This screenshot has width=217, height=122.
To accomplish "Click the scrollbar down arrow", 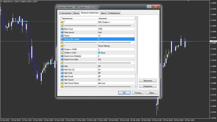I will (136, 86).
